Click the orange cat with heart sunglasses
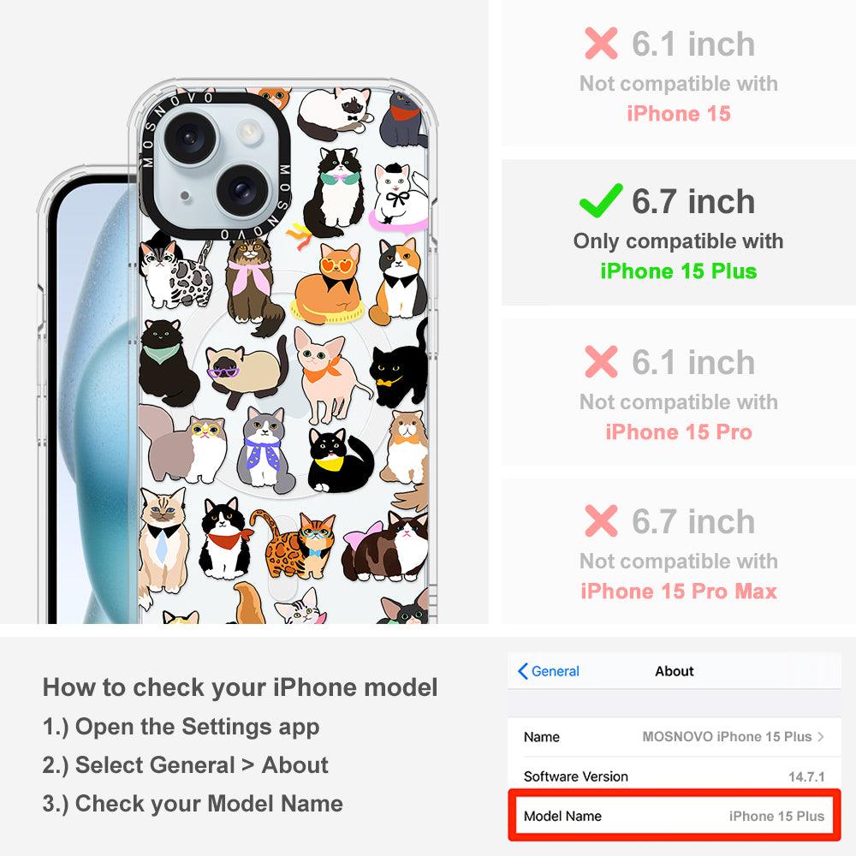 328,284
